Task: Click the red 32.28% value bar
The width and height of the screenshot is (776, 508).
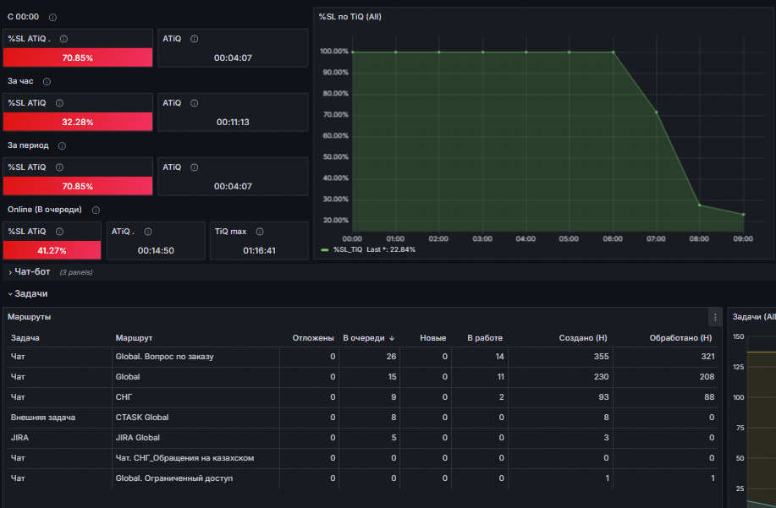Action: pyautogui.click(x=78, y=122)
